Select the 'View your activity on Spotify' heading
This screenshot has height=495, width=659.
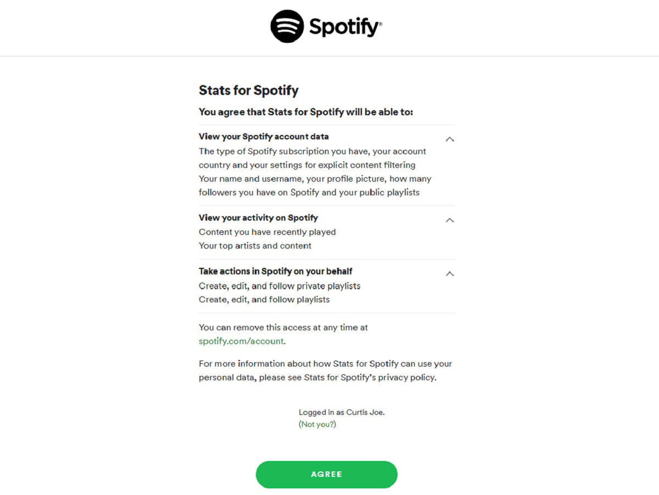click(x=258, y=218)
